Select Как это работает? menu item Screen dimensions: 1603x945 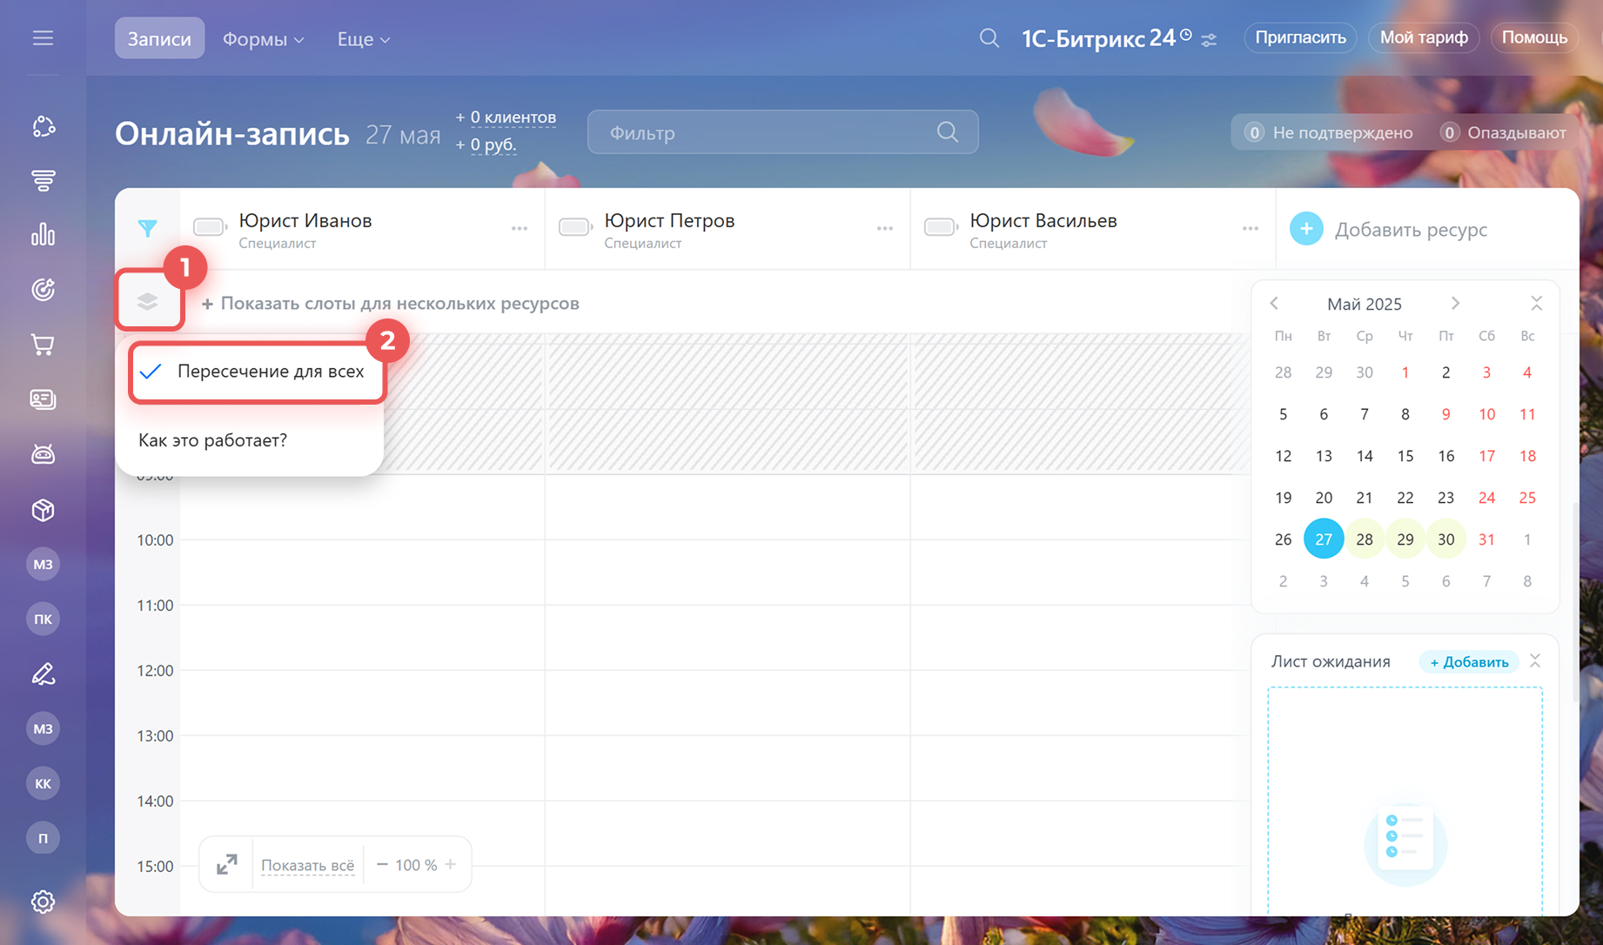click(213, 440)
